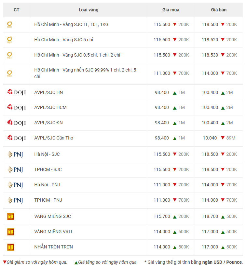Click the Giá mua column header
This screenshot has height=267, width=246.
coord(171,10)
